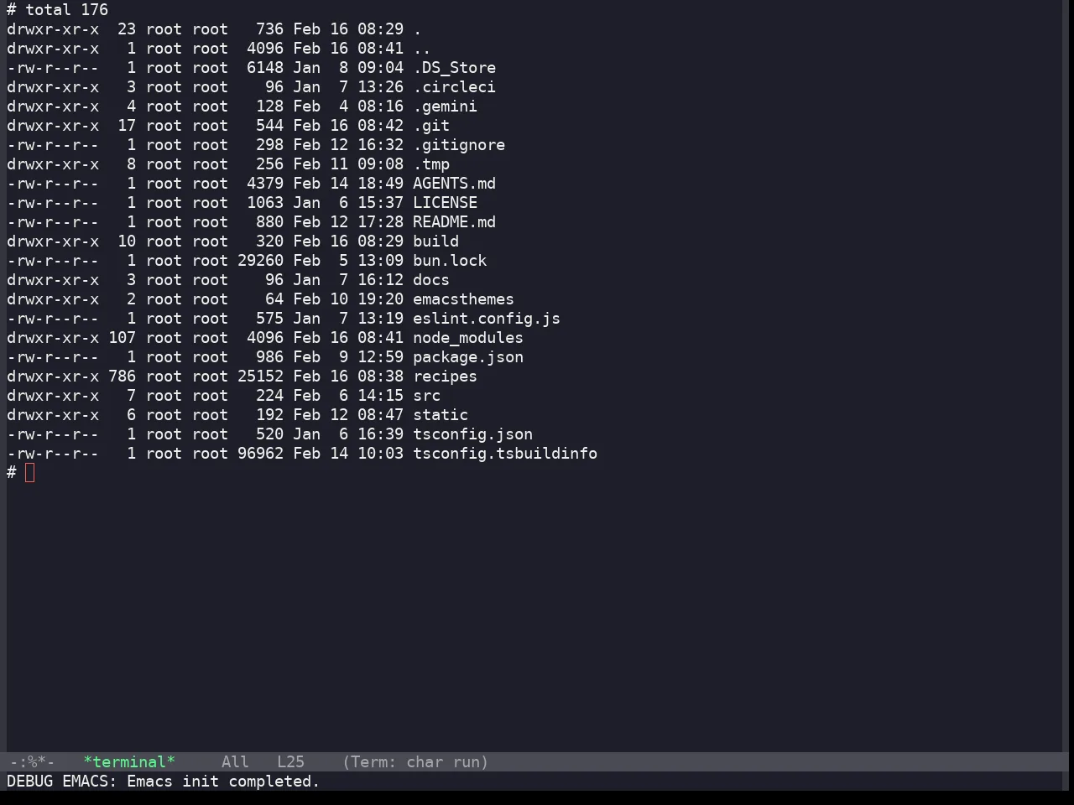Click the static directory name
The width and height of the screenshot is (1074, 805).
pos(440,415)
